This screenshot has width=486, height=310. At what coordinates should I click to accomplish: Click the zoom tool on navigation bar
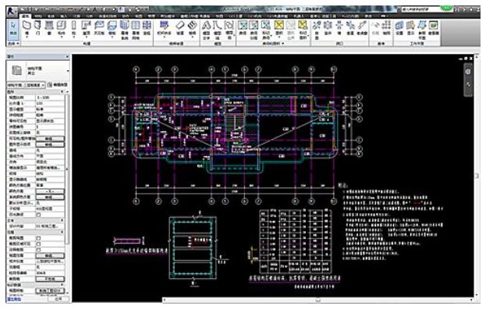click(x=468, y=84)
